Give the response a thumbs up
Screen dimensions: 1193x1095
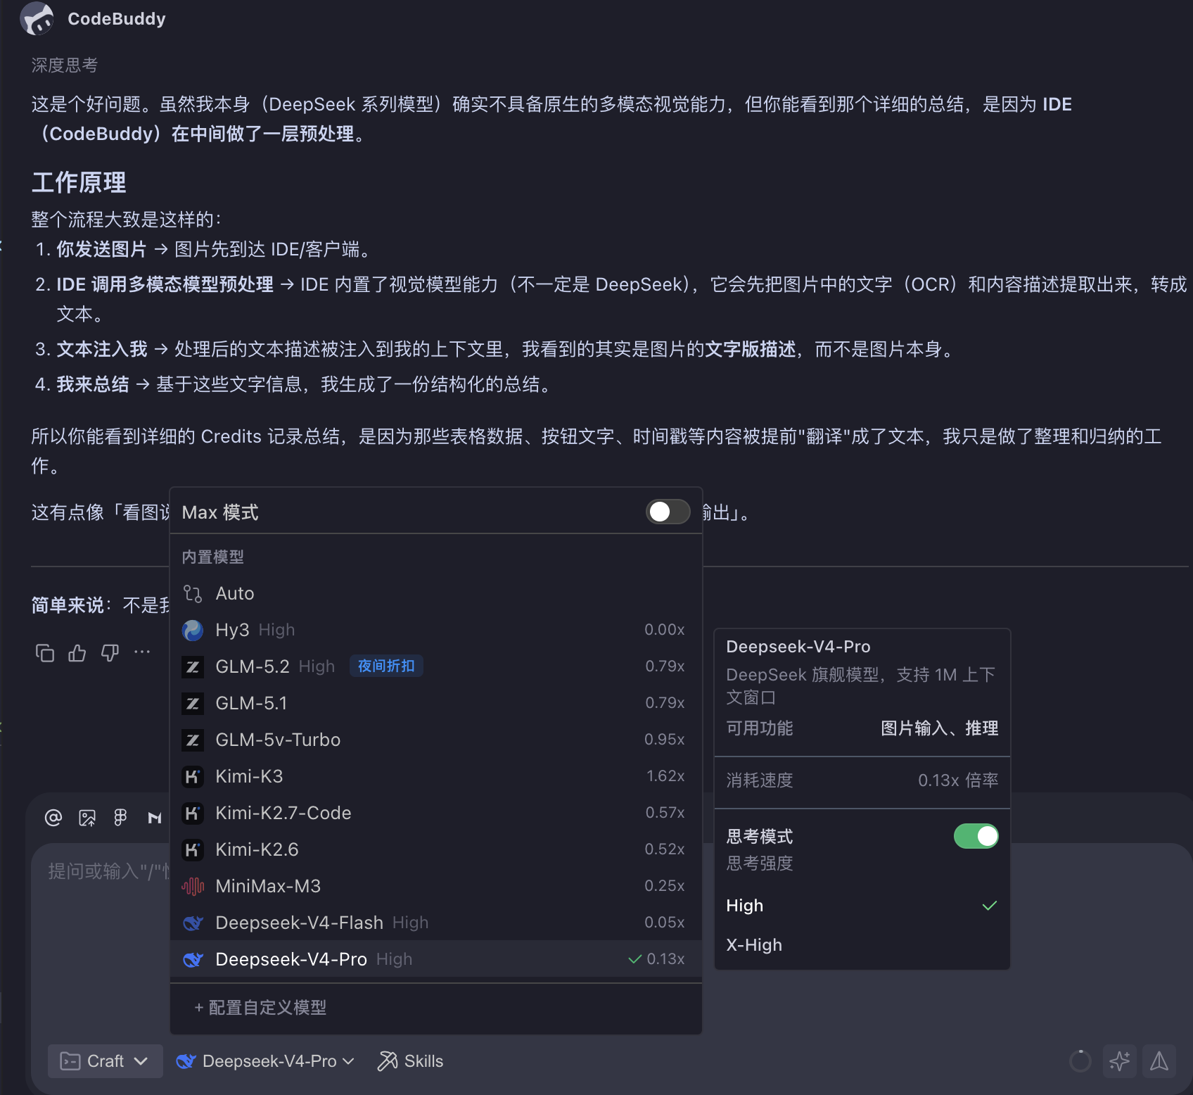[x=77, y=653]
